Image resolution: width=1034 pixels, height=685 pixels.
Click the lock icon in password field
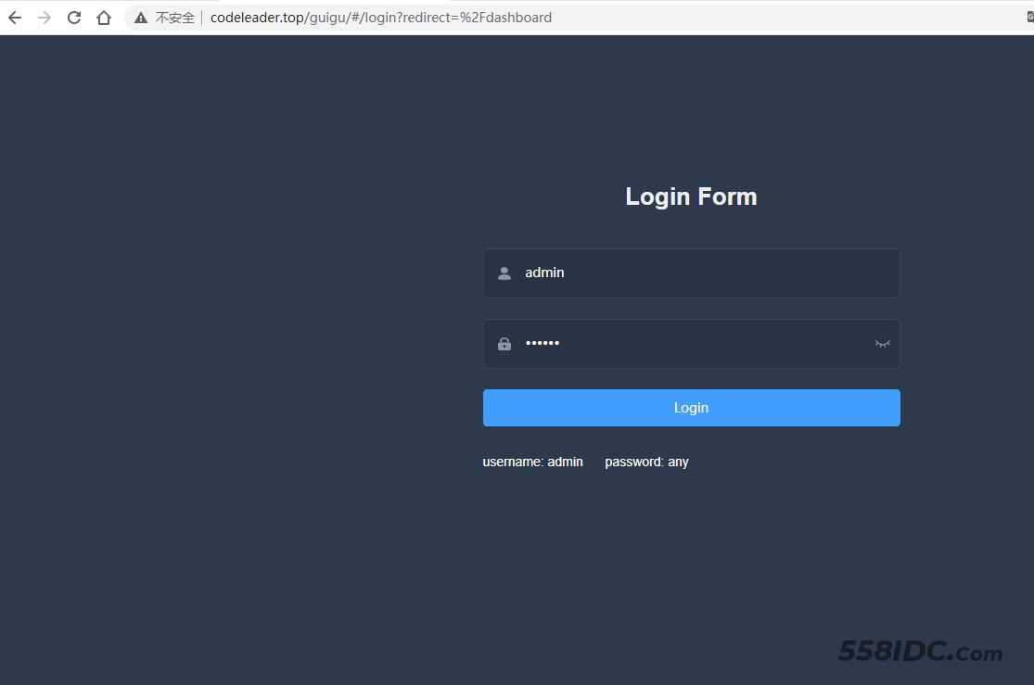(504, 343)
